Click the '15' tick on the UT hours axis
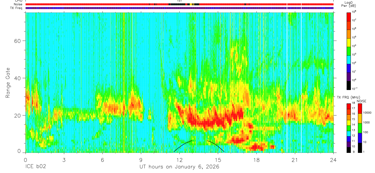The width and height of the screenshot is (375, 173). pyautogui.click(x=218, y=160)
